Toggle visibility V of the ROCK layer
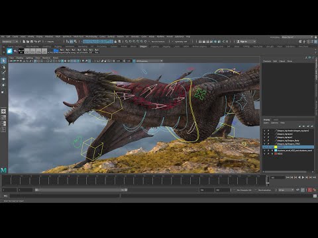318x238 pixels. [264, 153]
